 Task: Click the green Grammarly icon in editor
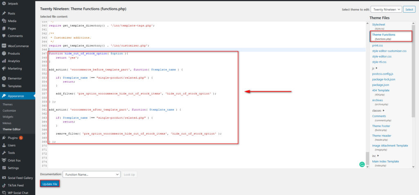coord(362,164)
